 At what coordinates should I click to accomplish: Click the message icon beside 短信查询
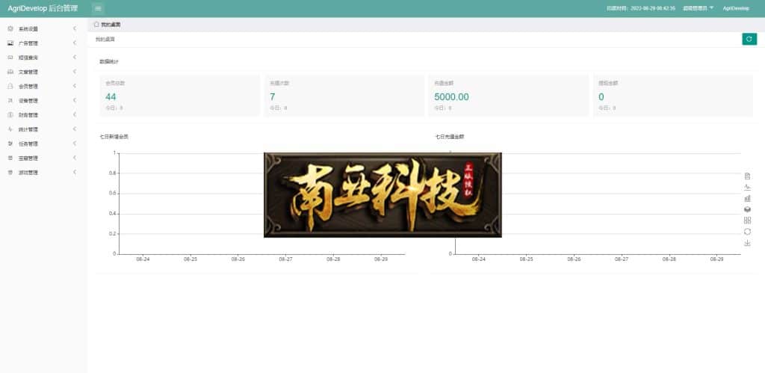pos(10,58)
